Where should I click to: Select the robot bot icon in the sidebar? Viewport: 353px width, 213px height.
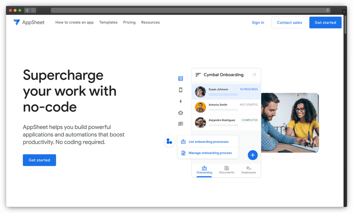pos(181,113)
